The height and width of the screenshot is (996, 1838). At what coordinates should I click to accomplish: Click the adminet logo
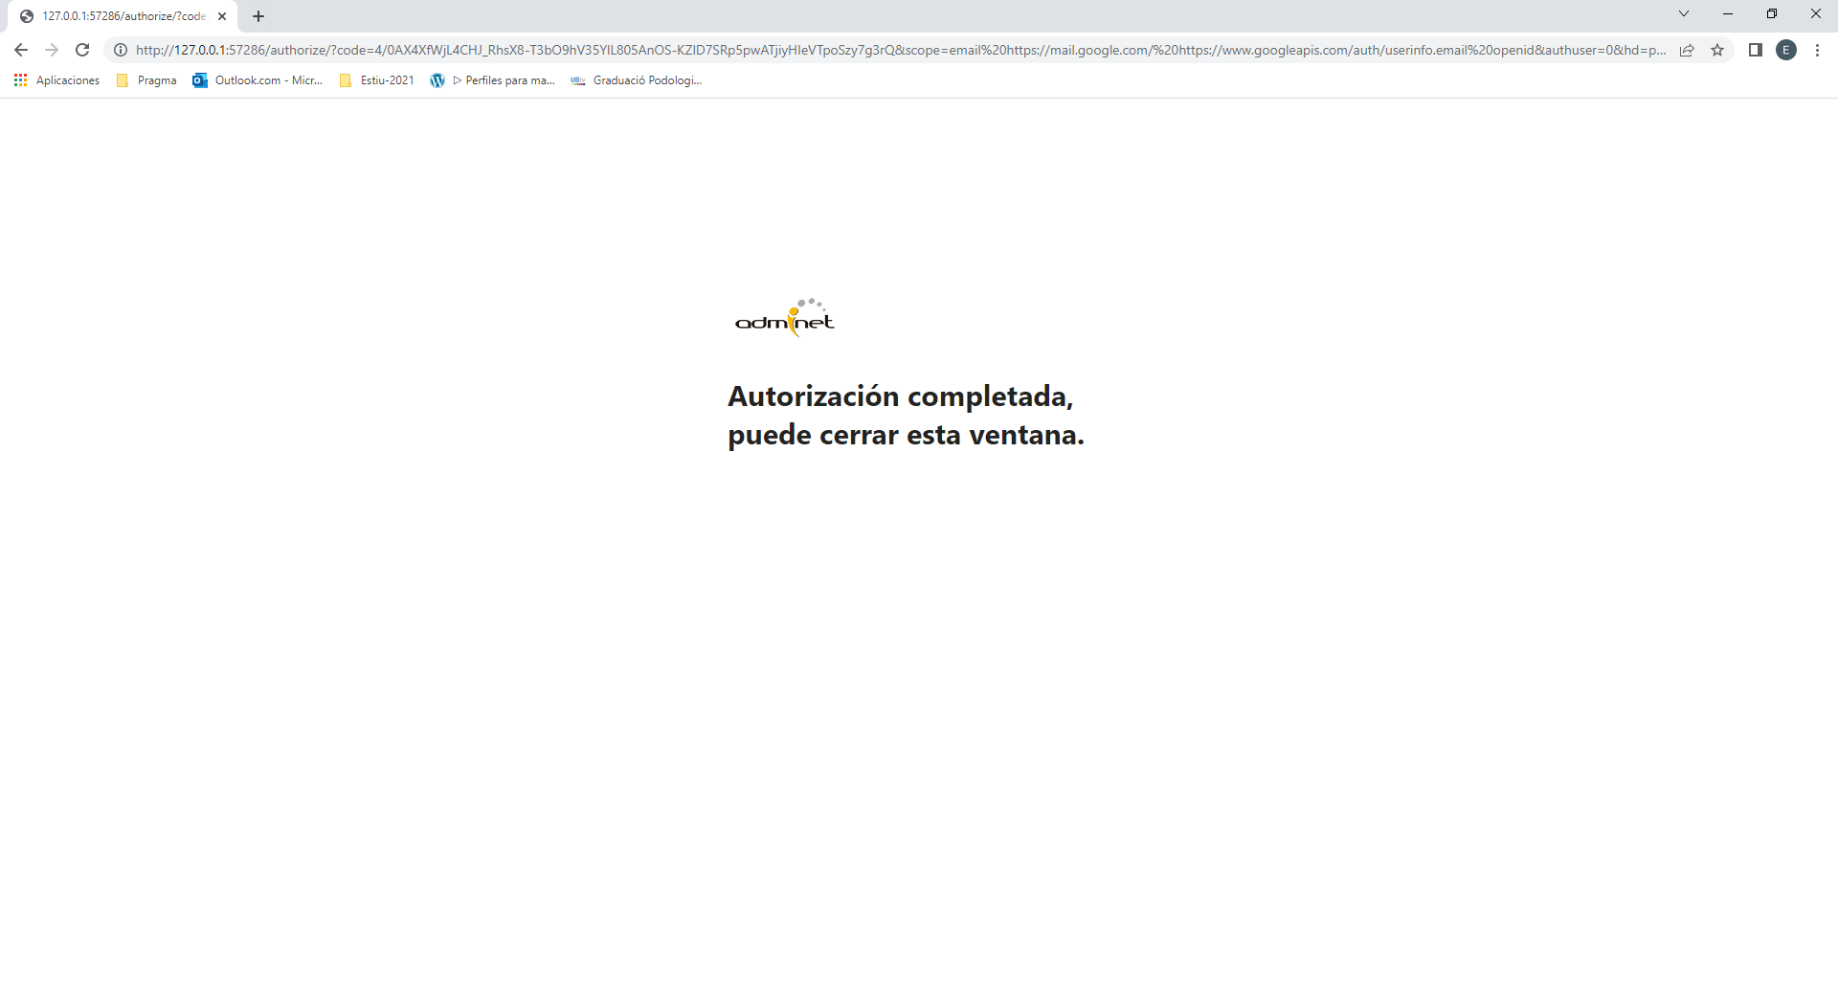785,318
